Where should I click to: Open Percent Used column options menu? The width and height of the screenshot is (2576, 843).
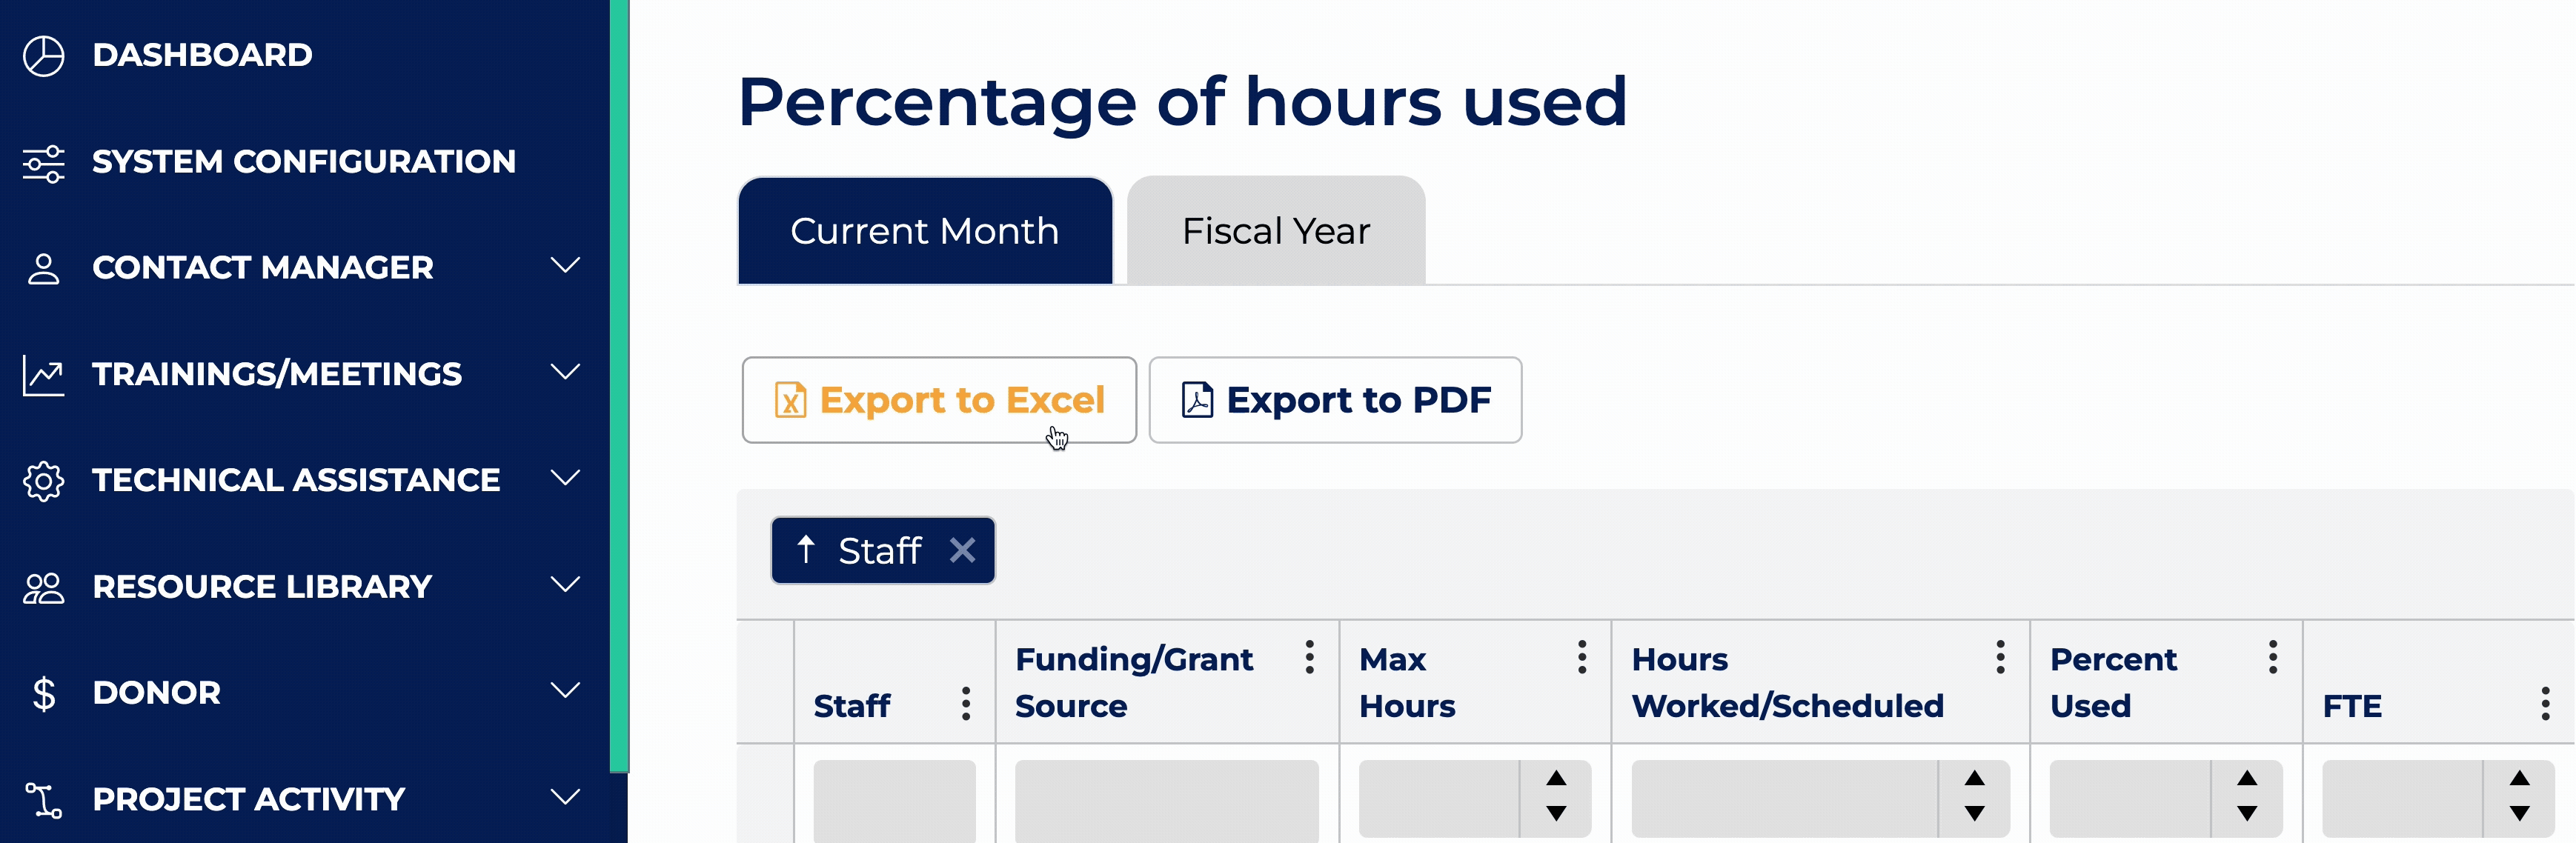[x=2273, y=657]
